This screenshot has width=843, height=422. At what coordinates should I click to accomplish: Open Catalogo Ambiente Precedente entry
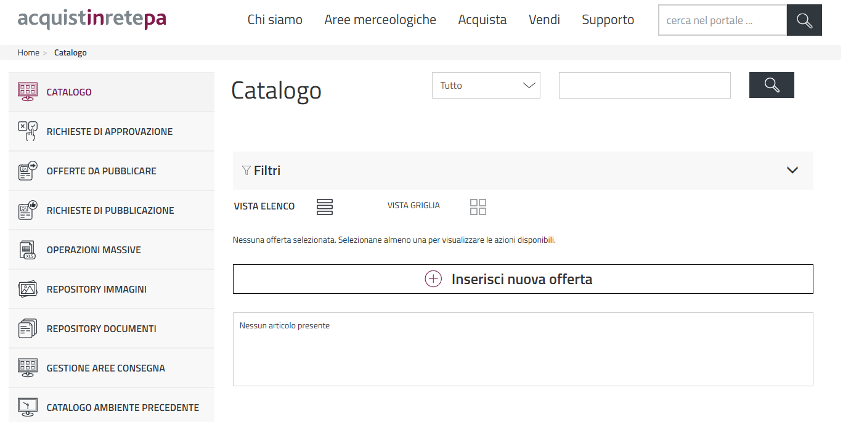tap(123, 407)
